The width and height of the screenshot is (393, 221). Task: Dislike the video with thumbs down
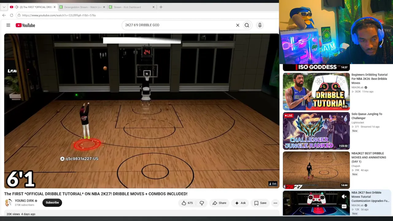(x=202, y=203)
